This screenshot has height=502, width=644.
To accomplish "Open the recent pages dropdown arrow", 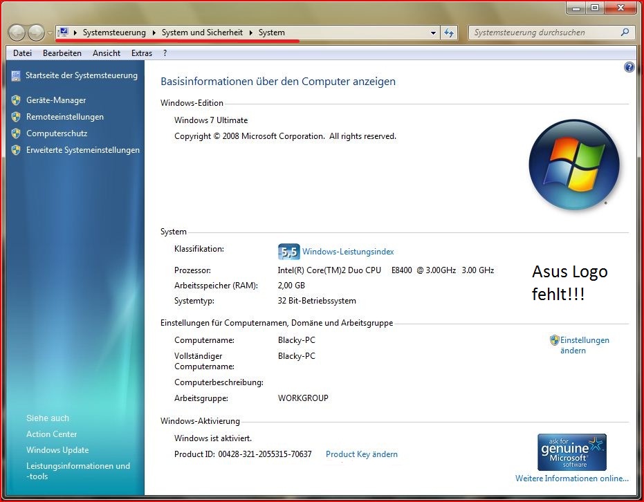I will coord(50,32).
